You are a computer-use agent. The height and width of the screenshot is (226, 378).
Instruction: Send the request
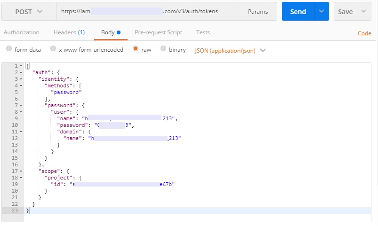click(x=298, y=12)
